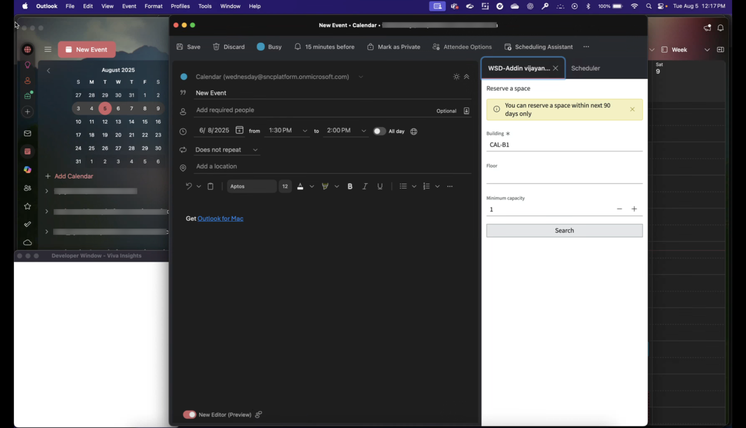This screenshot has height=428, width=746.
Task: Collapse event header double chevron
Action: [466, 77]
